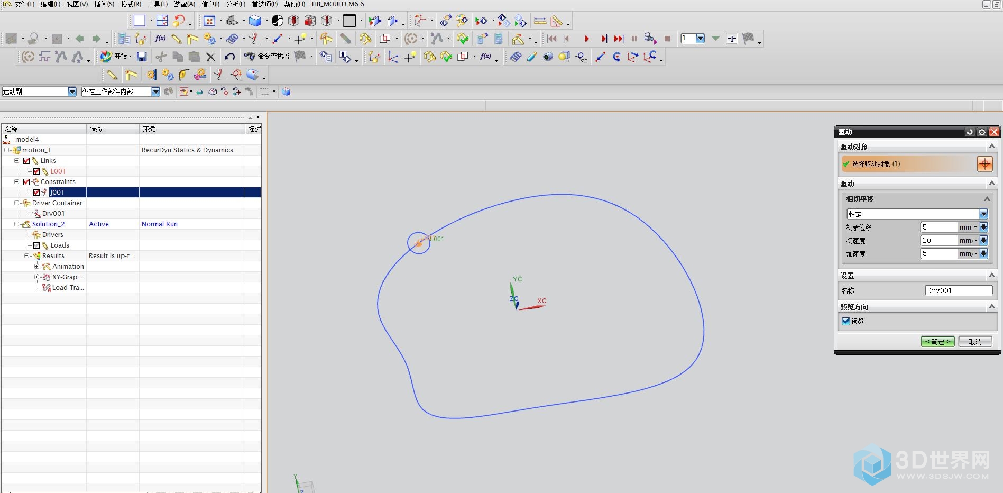Click the stop animation square button

point(667,39)
